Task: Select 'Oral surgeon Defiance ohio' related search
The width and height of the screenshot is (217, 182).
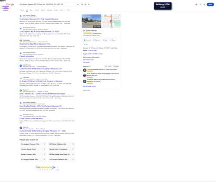Action: 62,159
